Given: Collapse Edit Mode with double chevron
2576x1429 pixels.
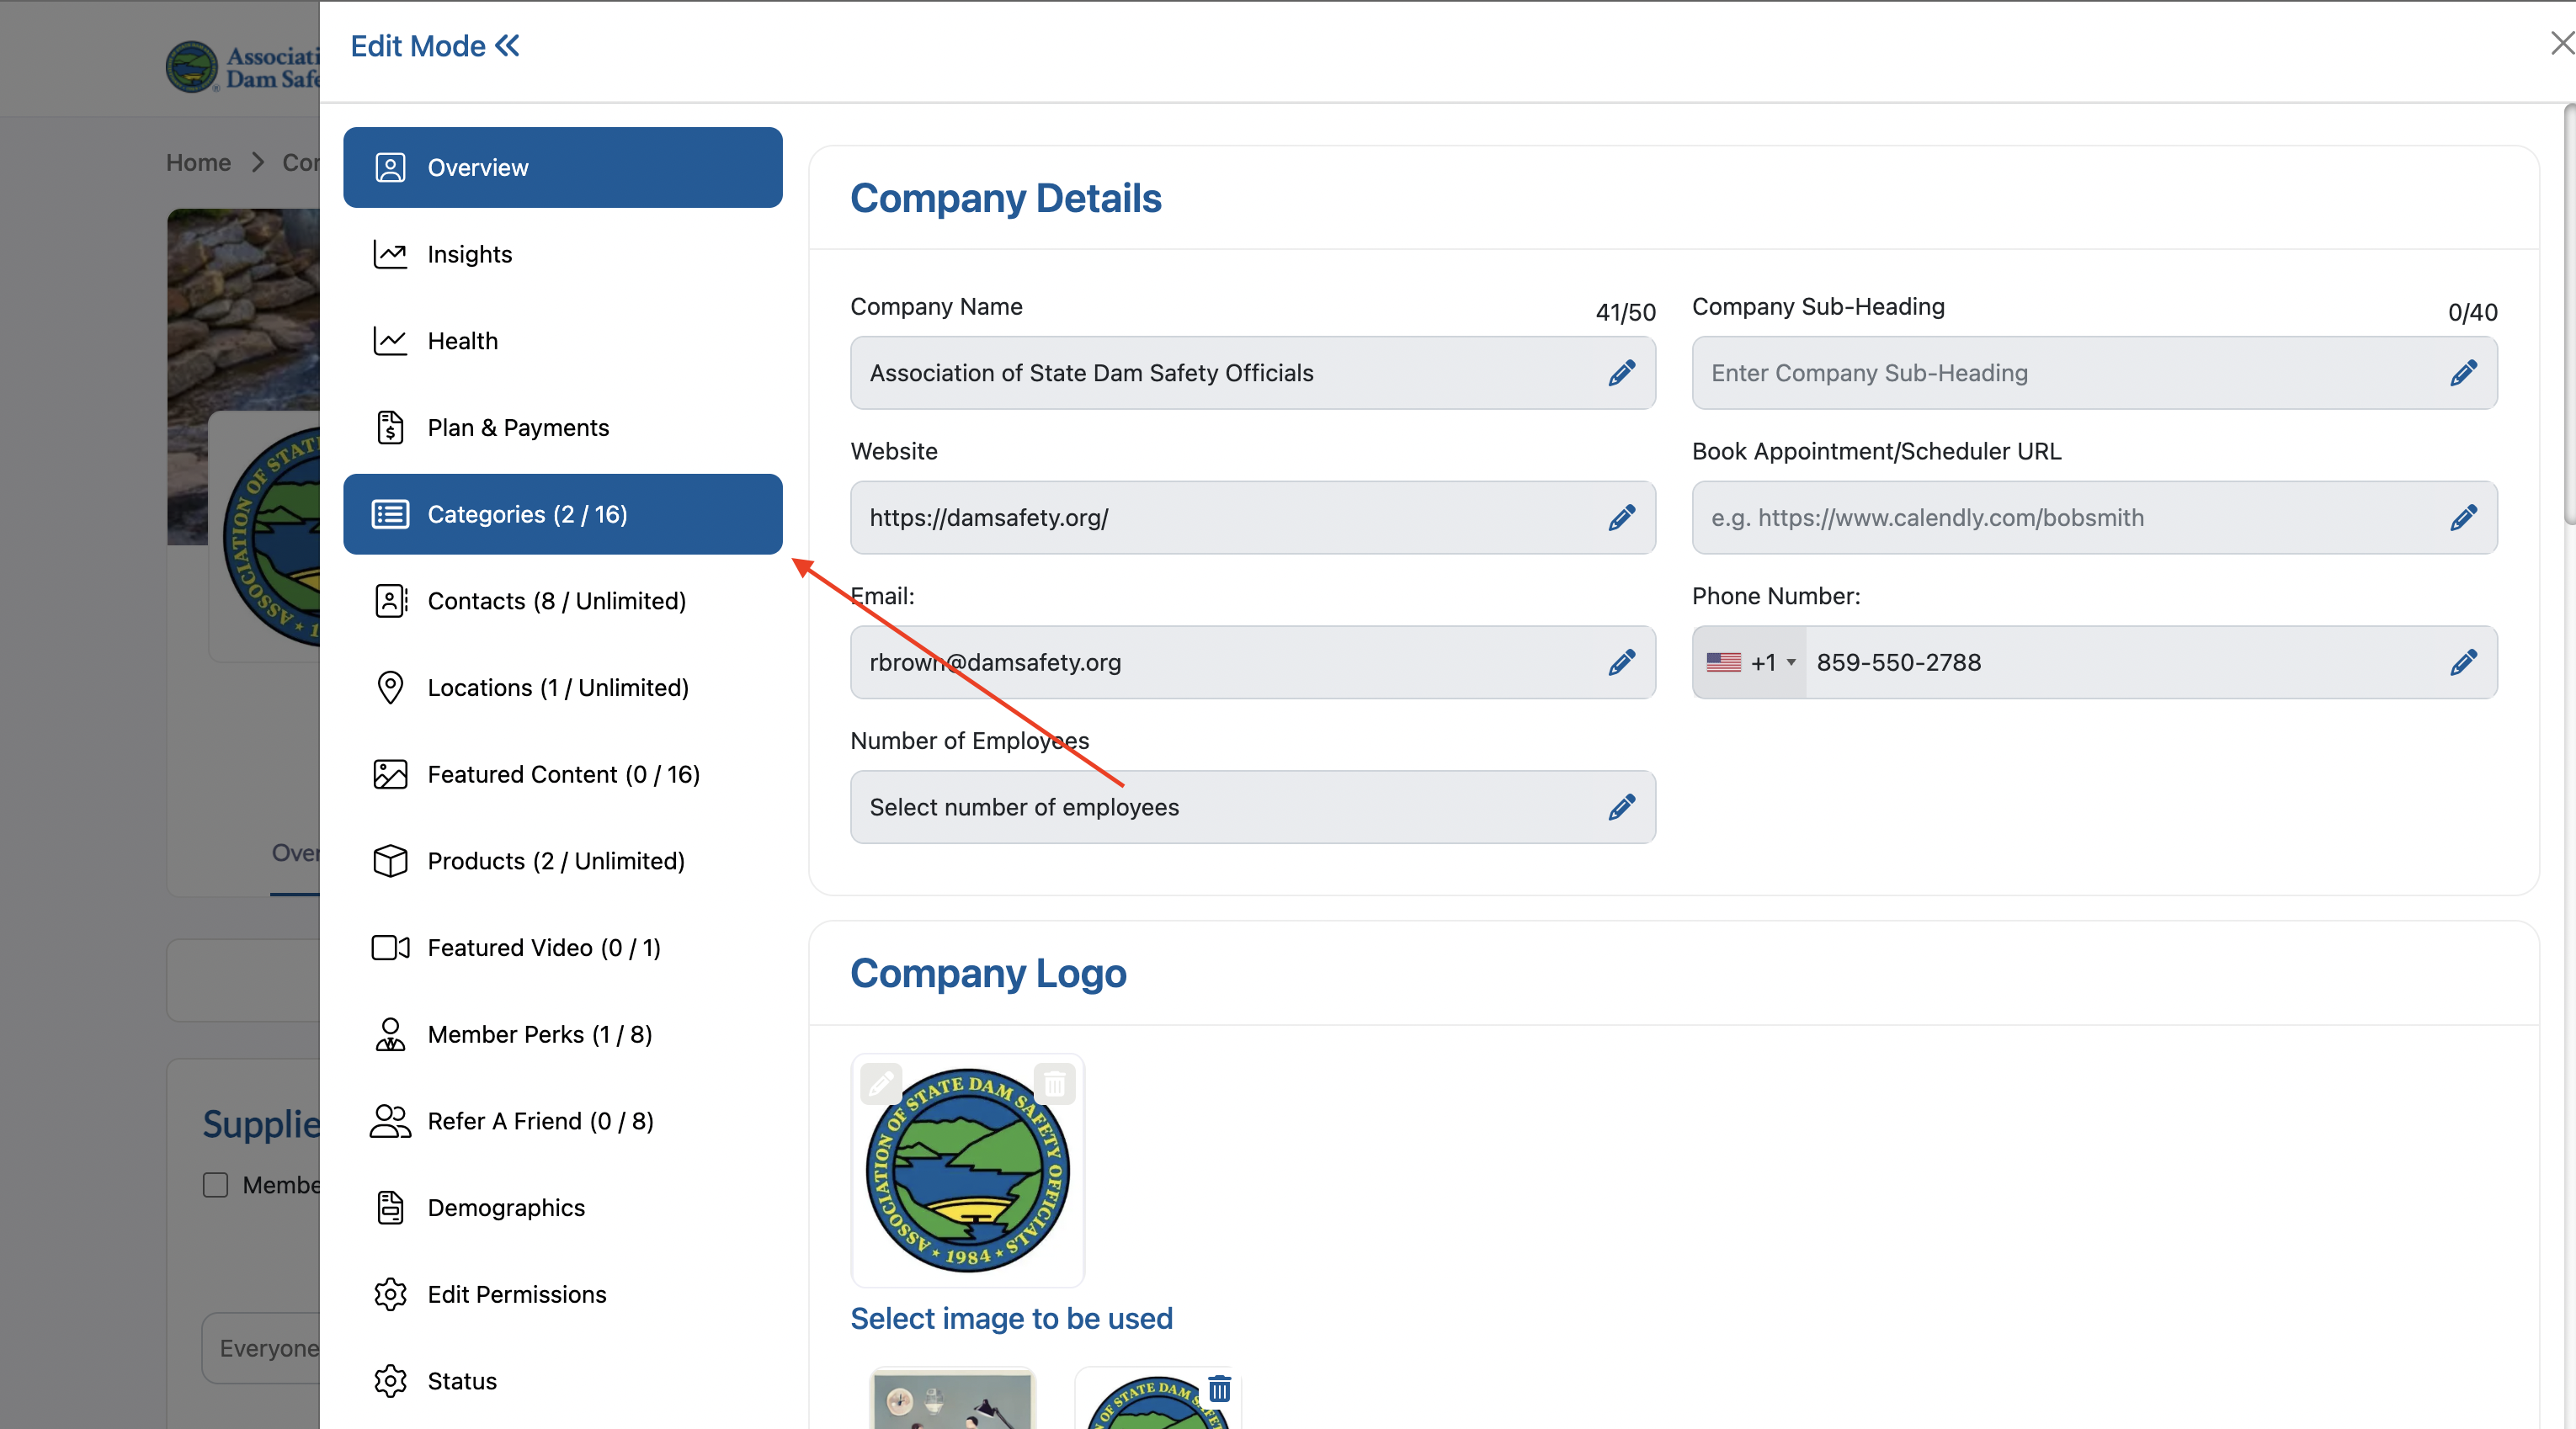Looking at the screenshot, I should [x=508, y=46].
